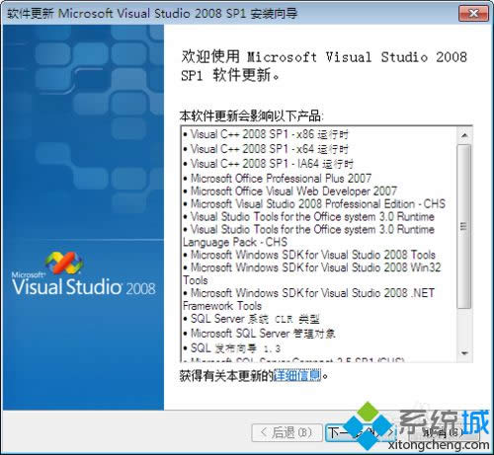Select 'Visual C++ 2008 SP1 - x86' entry
The height and width of the screenshot is (455, 494).
coord(266,134)
